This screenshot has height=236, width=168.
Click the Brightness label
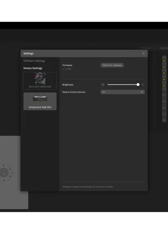(x=68, y=85)
